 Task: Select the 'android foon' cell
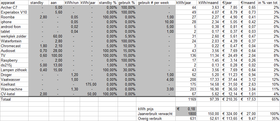click(14, 27)
